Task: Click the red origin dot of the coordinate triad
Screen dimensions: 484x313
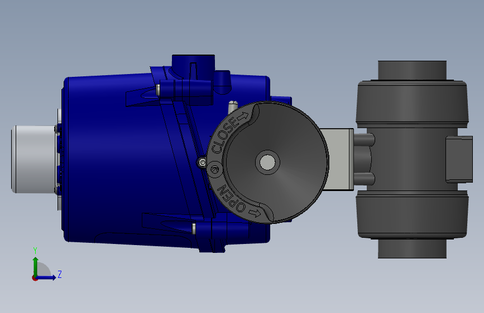Action: click(x=35, y=278)
